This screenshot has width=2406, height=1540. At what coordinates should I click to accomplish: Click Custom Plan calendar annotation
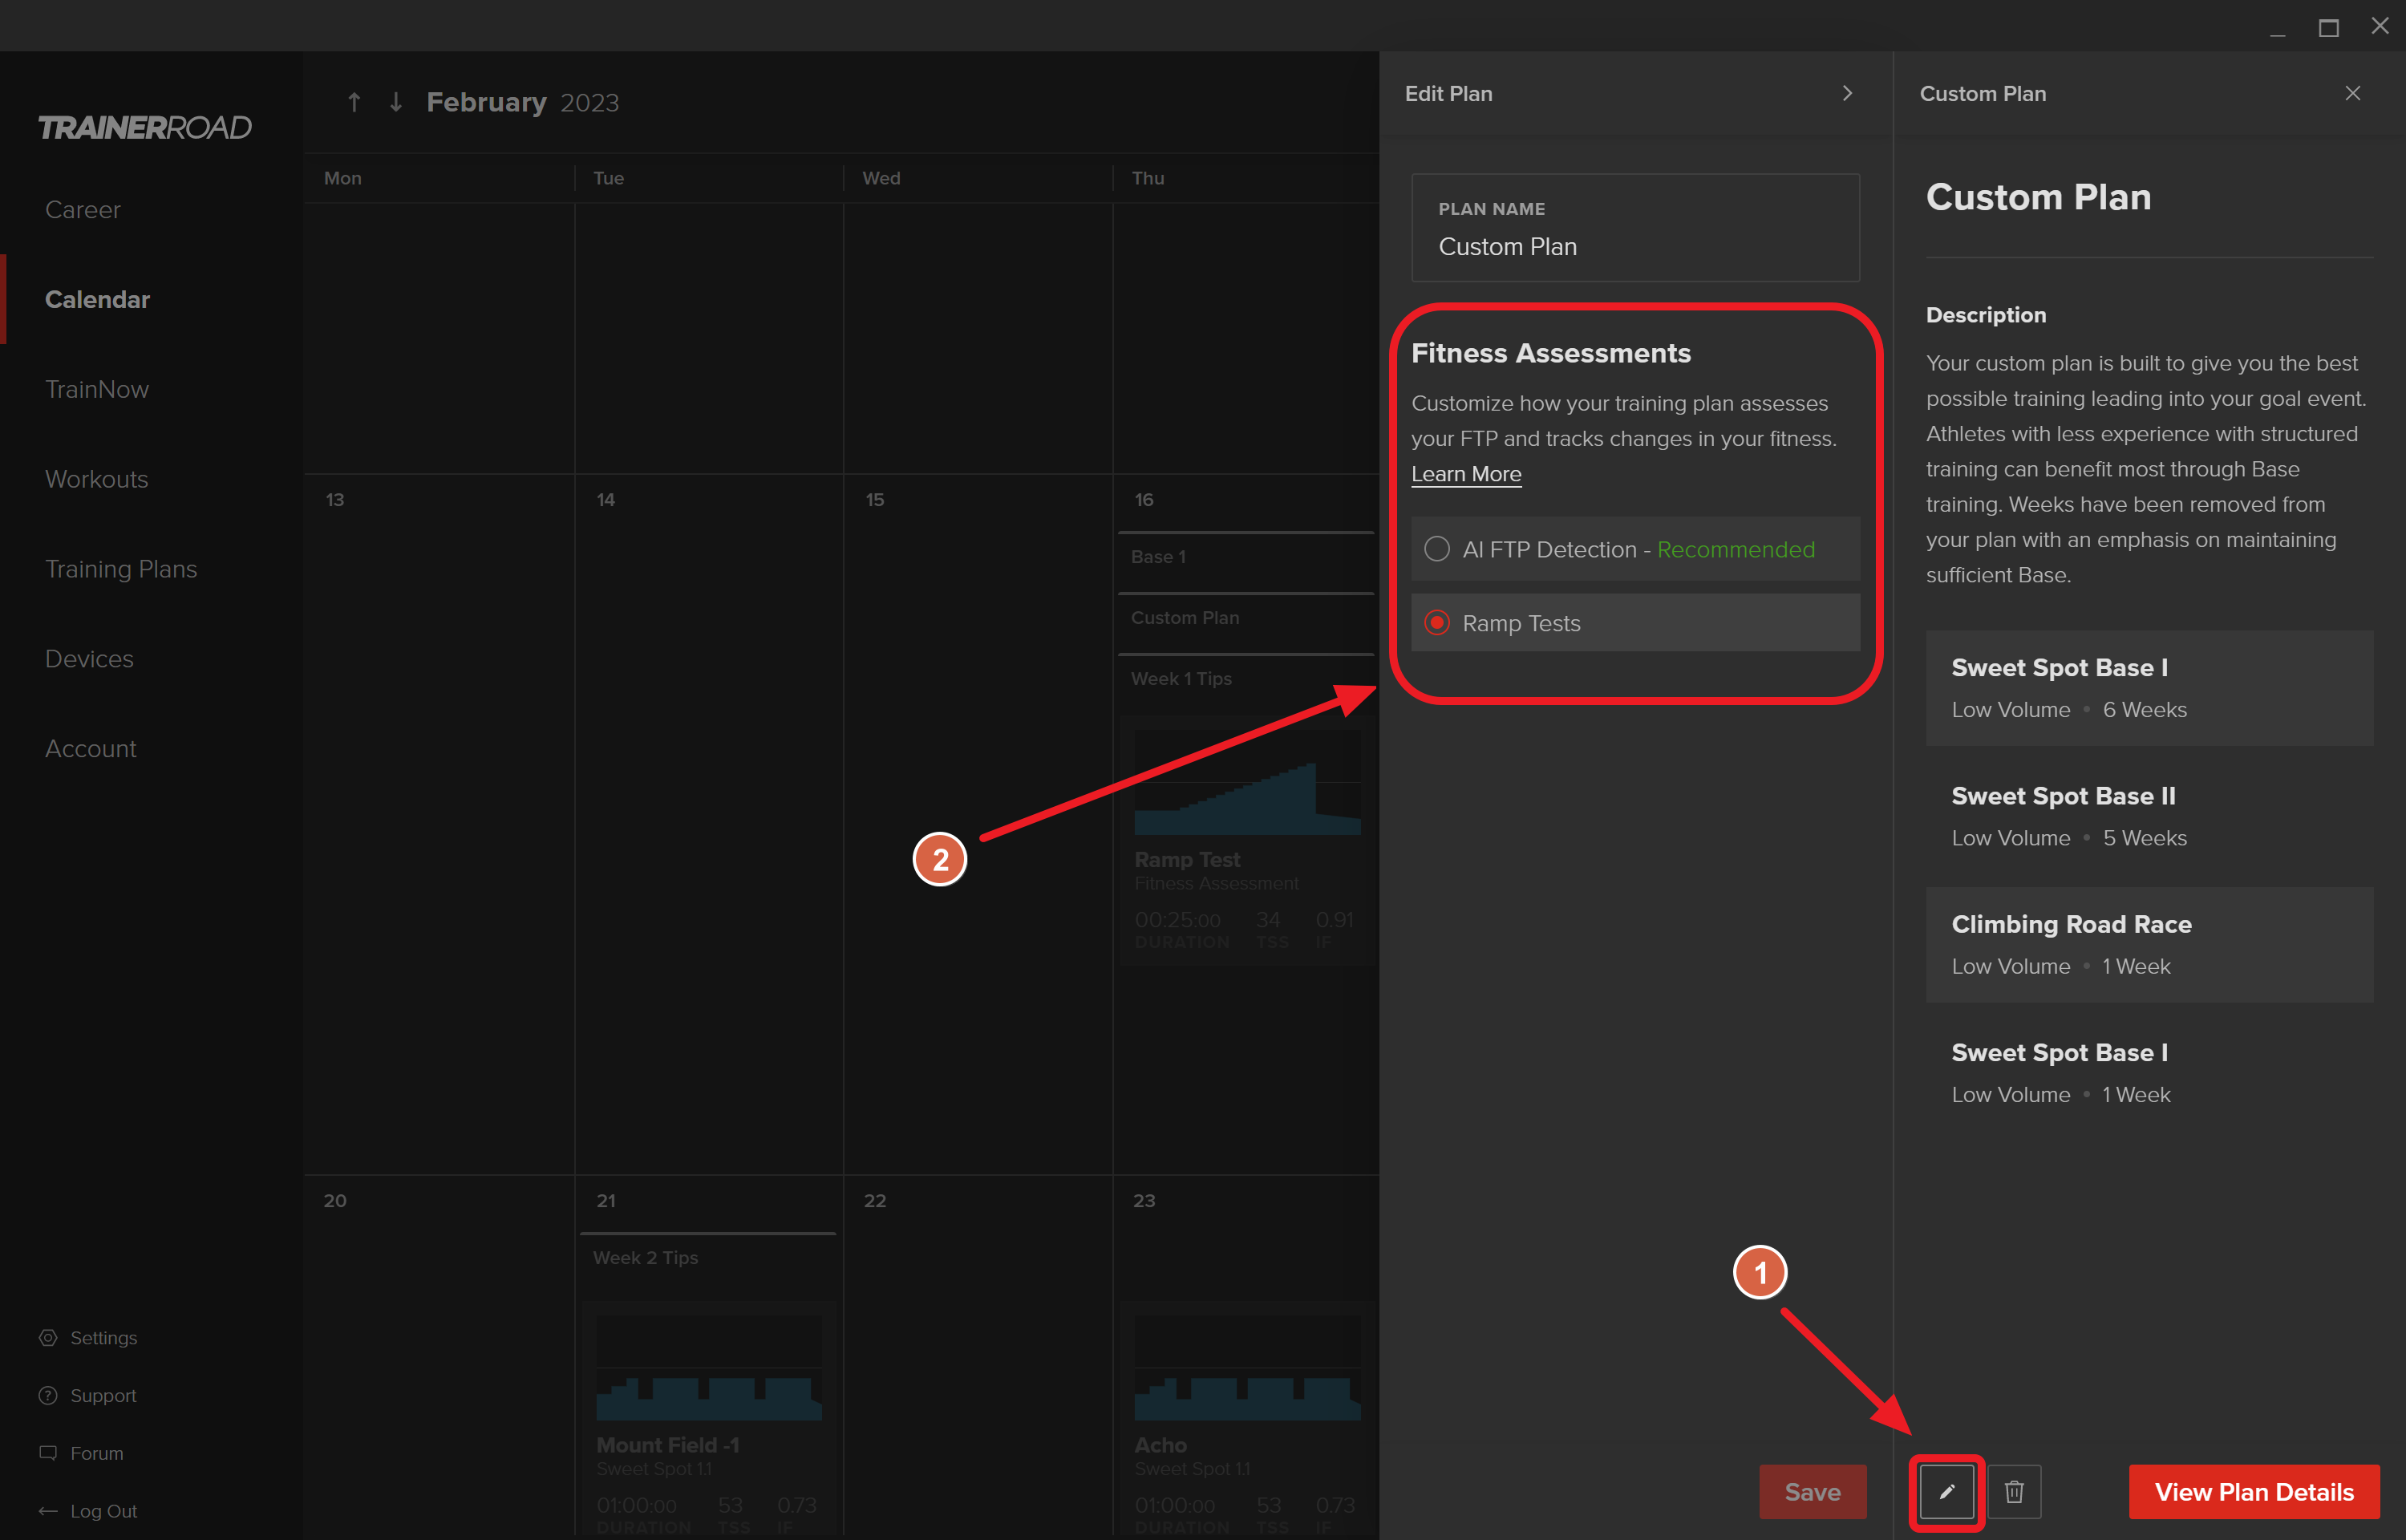[x=1246, y=618]
